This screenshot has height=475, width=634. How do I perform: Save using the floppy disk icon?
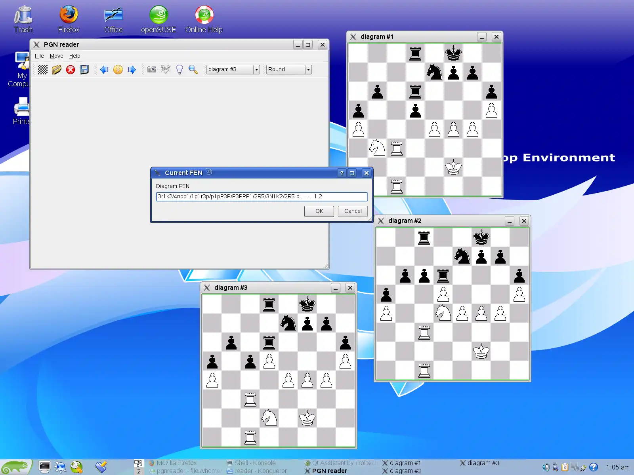click(x=84, y=70)
